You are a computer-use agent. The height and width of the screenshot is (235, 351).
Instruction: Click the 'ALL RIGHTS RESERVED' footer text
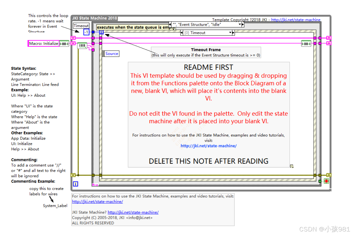click(93, 223)
